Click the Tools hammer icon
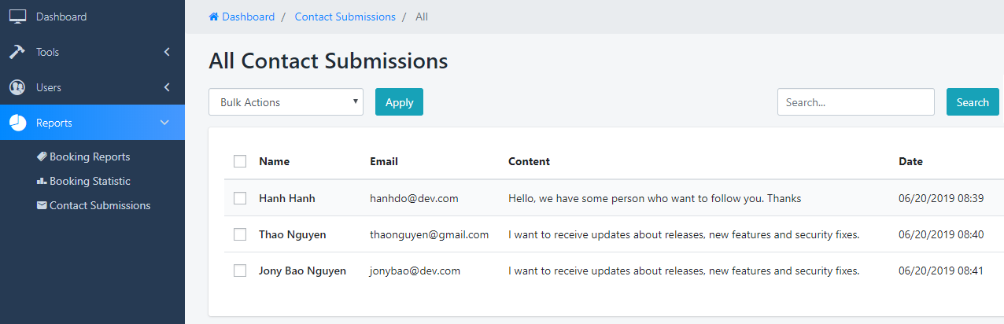This screenshot has width=1004, height=324. [17, 52]
